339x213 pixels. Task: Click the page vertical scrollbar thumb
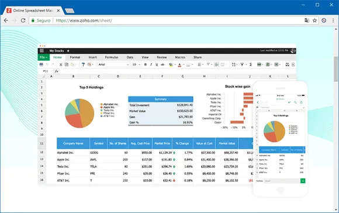pyautogui.click(x=336, y=69)
